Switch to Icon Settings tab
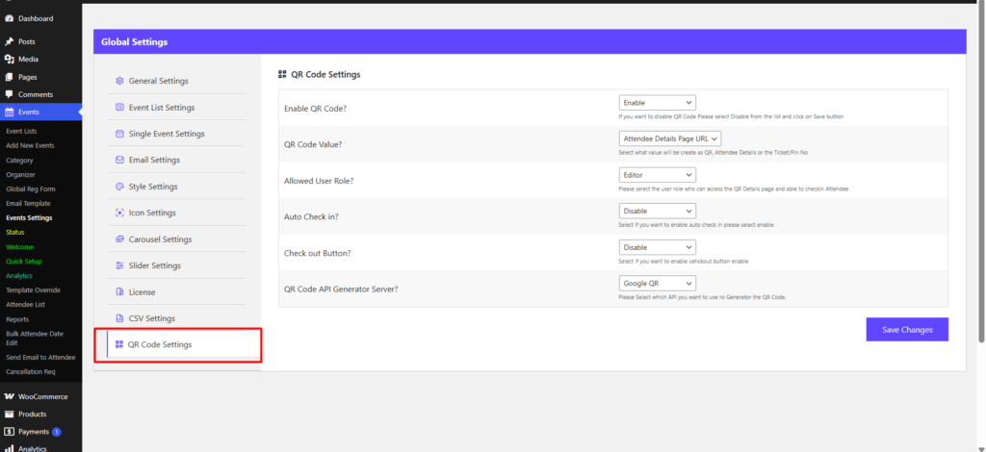Image resolution: width=986 pixels, height=452 pixels. click(x=176, y=213)
